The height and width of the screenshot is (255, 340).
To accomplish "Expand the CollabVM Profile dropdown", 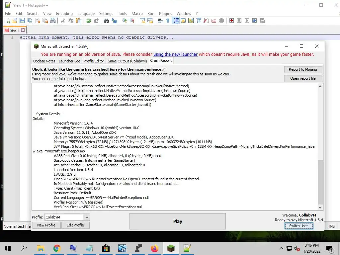I will click(x=87, y=217).
